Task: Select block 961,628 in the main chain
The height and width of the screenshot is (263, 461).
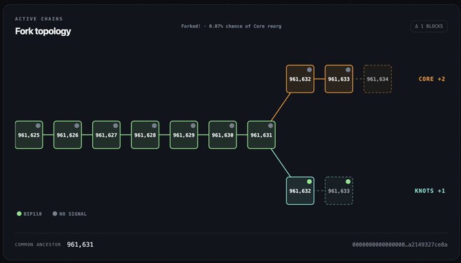Action: point(145,135)
